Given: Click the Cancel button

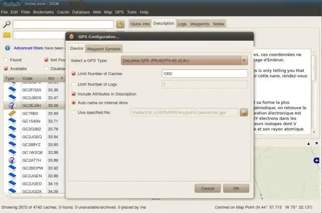Looking at the screenshot, I should coord(208,188).
